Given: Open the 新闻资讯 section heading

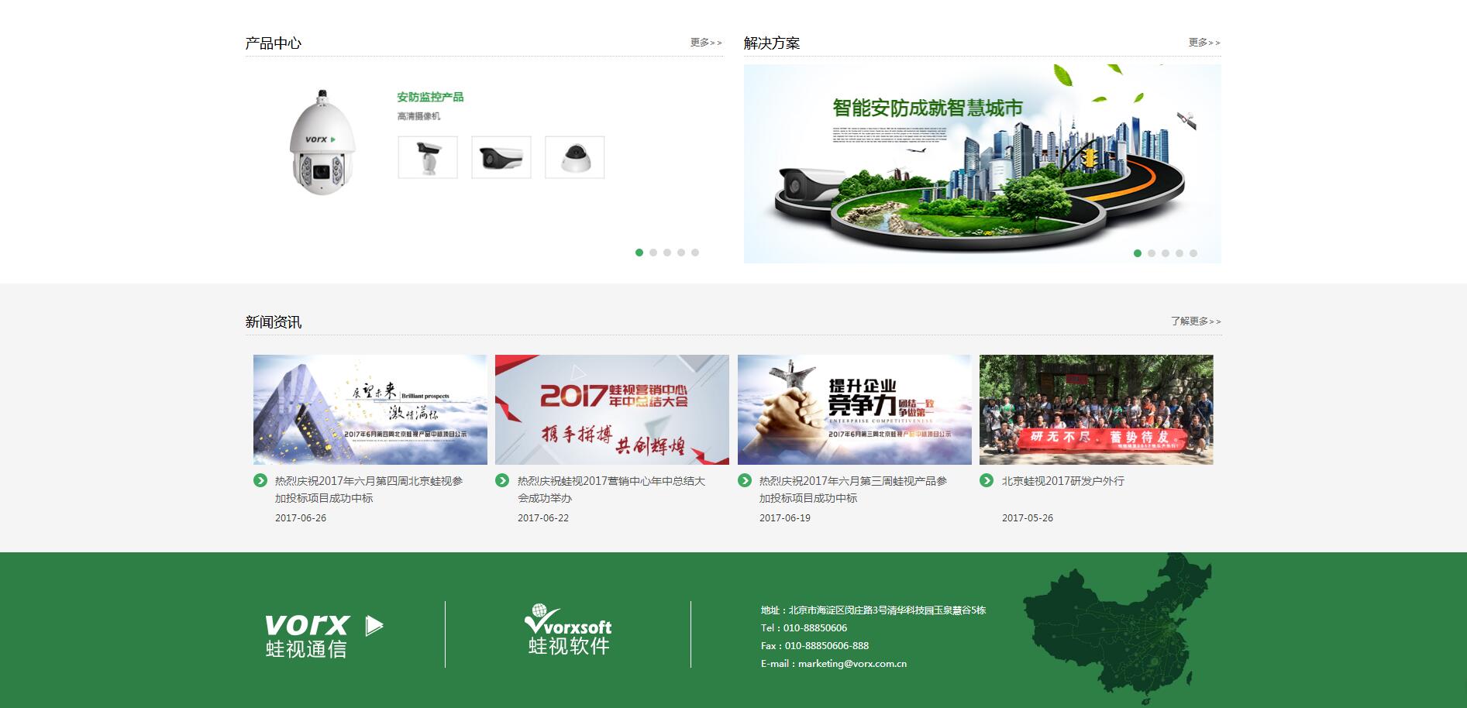Looking at the screenshot, I should [x=273, y=321].
